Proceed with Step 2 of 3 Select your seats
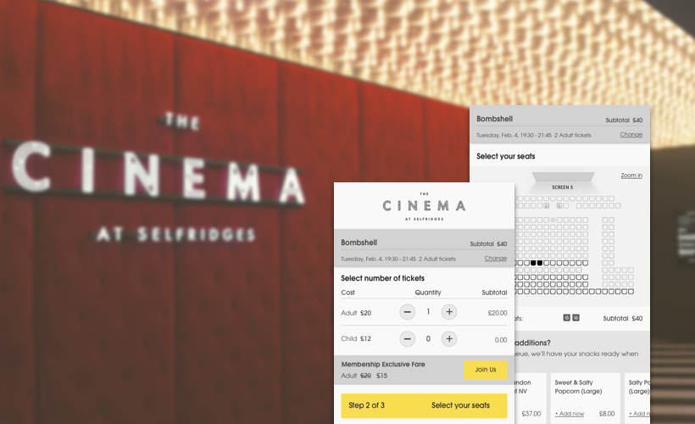695x424 pixels. [x=424, y=406]
